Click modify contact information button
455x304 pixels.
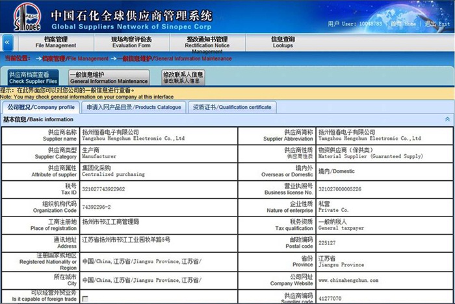click(183, 78)
